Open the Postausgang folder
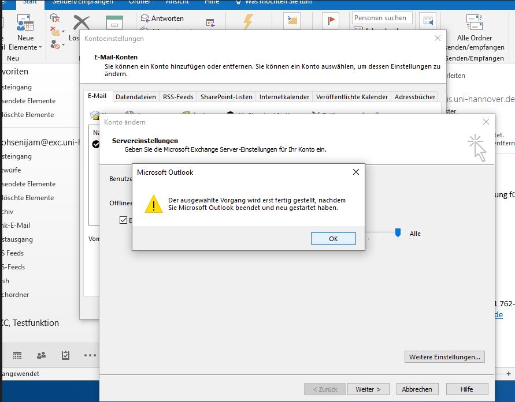This screenshot has height=402, width=515. tap(17, 239)
